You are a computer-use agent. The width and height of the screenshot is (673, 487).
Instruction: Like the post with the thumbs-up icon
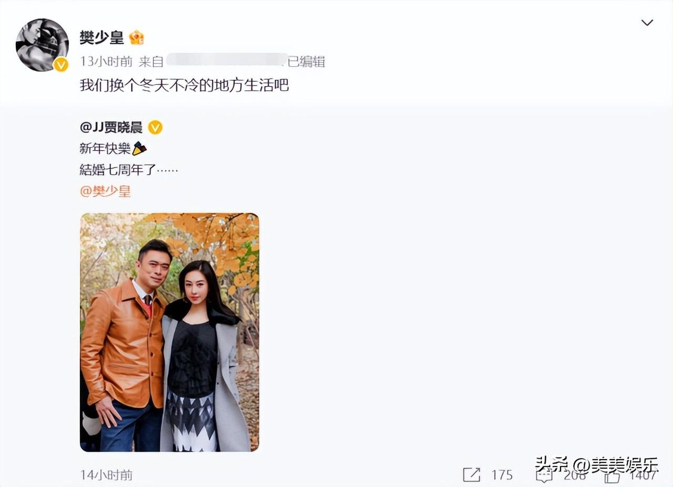click(612, 475)
